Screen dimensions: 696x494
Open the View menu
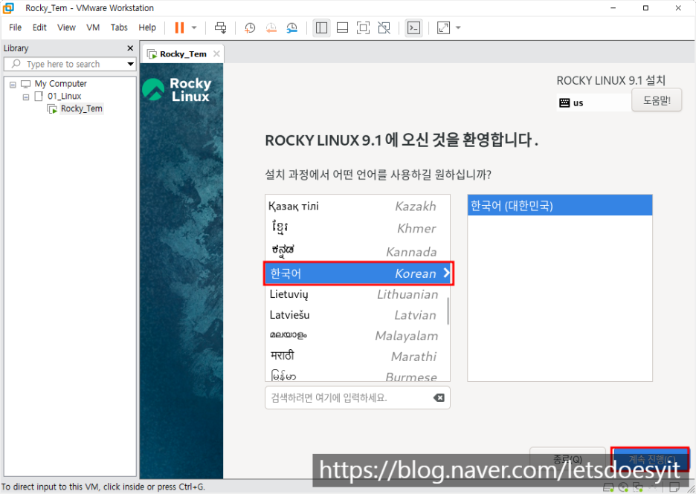pyautogui.click(x=67, y=27)
